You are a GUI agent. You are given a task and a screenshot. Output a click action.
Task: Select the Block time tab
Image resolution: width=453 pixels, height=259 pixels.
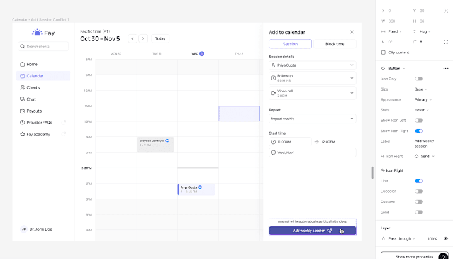pyautogui.click(x=335, y=44)
